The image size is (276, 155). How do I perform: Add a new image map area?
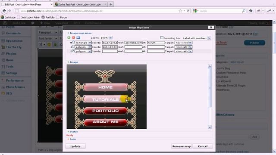69,37
